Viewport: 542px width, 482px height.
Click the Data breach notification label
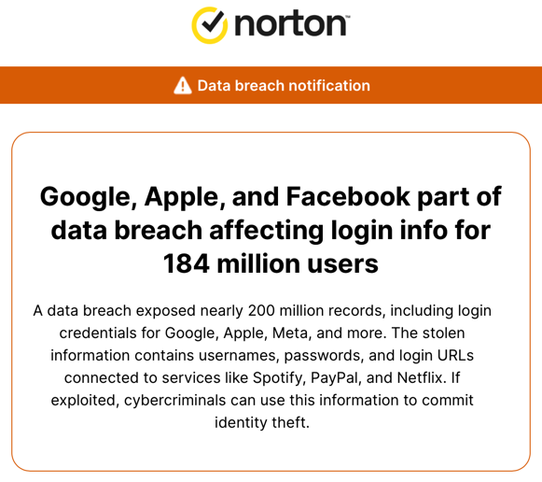[x=284, y=85]
